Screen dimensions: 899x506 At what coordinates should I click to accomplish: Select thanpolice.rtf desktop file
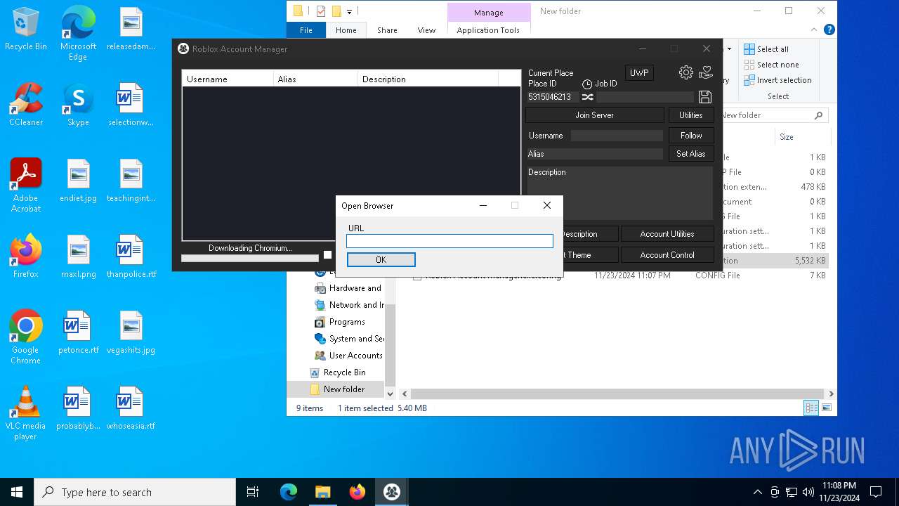(131, 257)
